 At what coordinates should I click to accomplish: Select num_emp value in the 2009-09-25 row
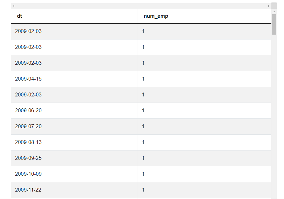(x=143, y=158)
